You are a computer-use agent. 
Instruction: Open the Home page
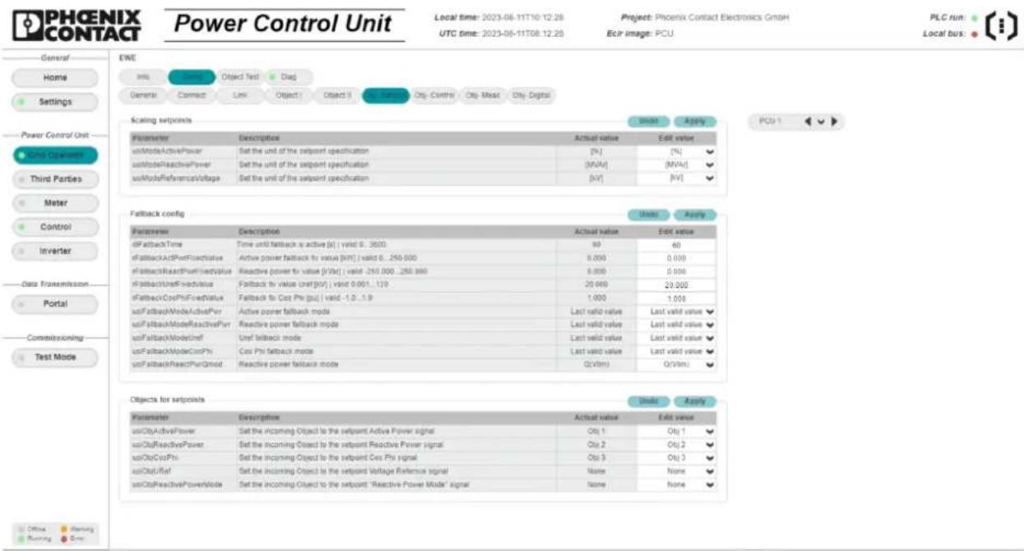pyautogui.click(x=54, y=77)
